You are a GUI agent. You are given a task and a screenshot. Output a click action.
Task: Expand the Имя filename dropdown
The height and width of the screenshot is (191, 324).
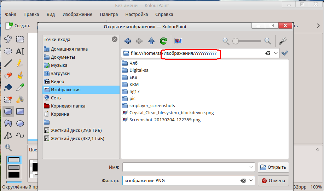click(x=251, y=167)
